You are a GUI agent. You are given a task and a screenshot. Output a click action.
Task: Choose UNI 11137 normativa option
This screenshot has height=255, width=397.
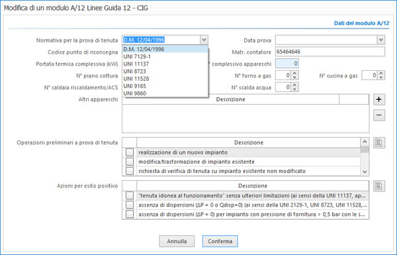[x=165, y=64]
